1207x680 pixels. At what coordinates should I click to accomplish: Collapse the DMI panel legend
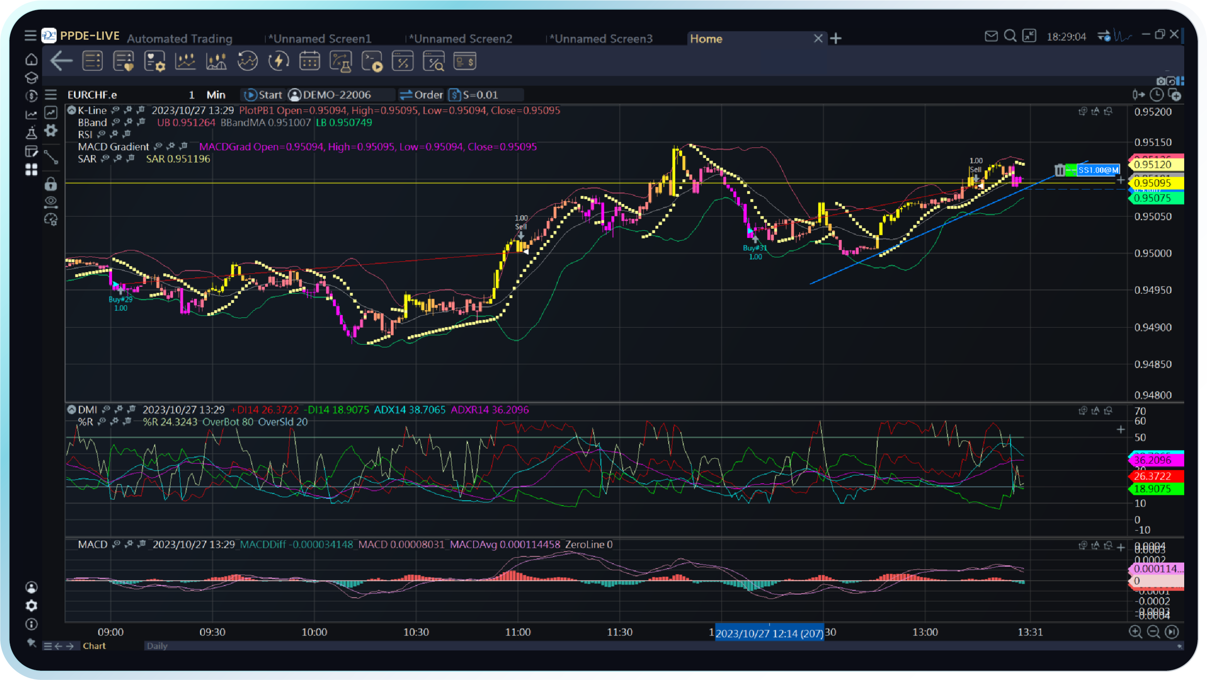(71, 410)
